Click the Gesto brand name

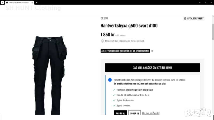click(104, 18)
